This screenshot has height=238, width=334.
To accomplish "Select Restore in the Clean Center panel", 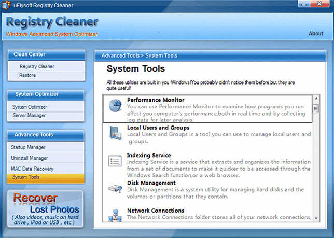I will pyautogui.click(x=47, y=75).
